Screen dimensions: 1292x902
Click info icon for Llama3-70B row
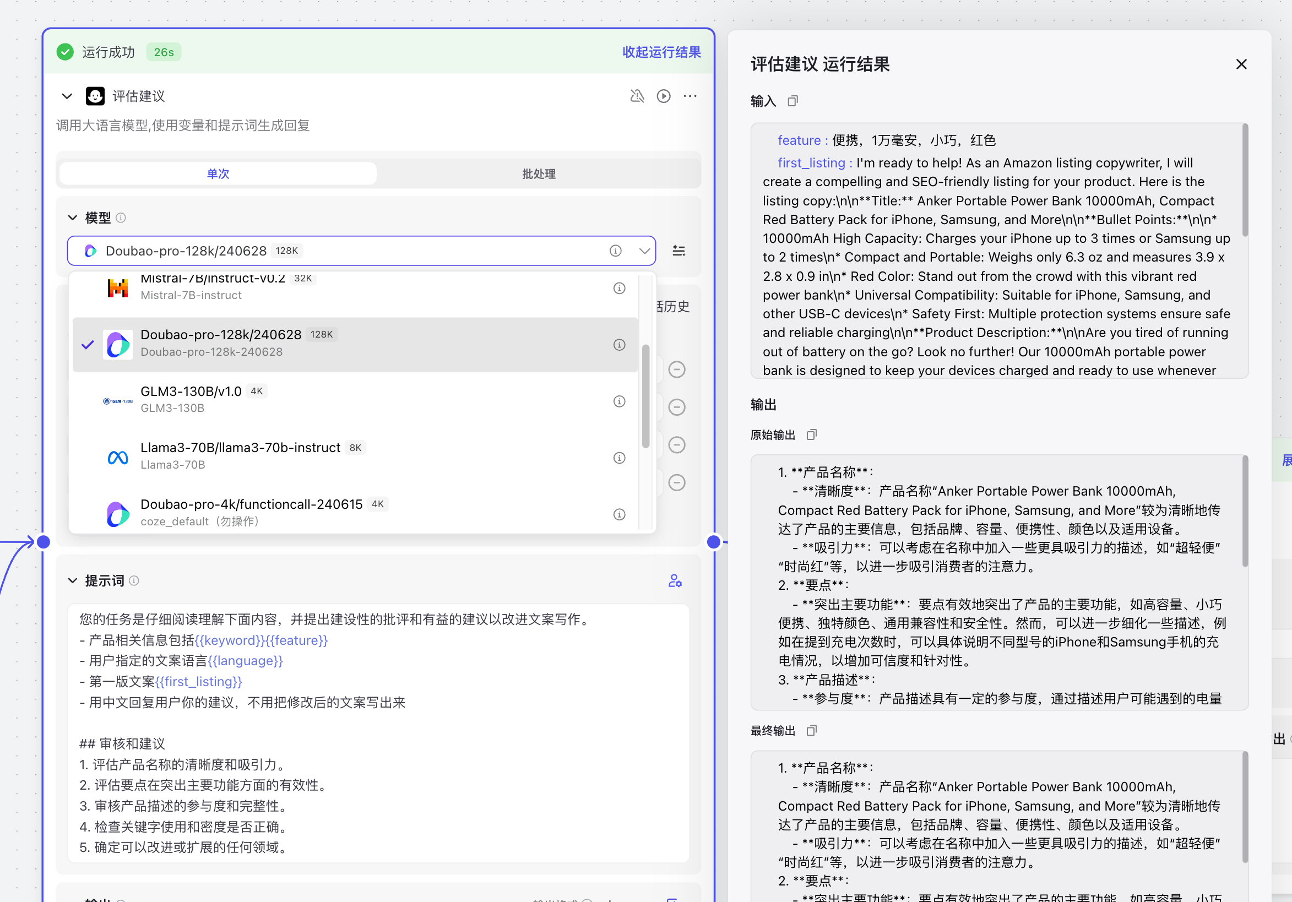620,458
